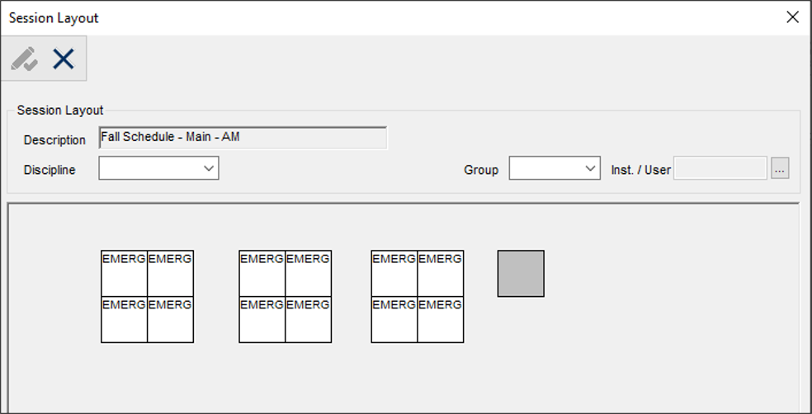The height and width of the screenshot is (414, 812).
Task: Select top-left EMERG cell in middle cluster
Action: click(262, 274)
